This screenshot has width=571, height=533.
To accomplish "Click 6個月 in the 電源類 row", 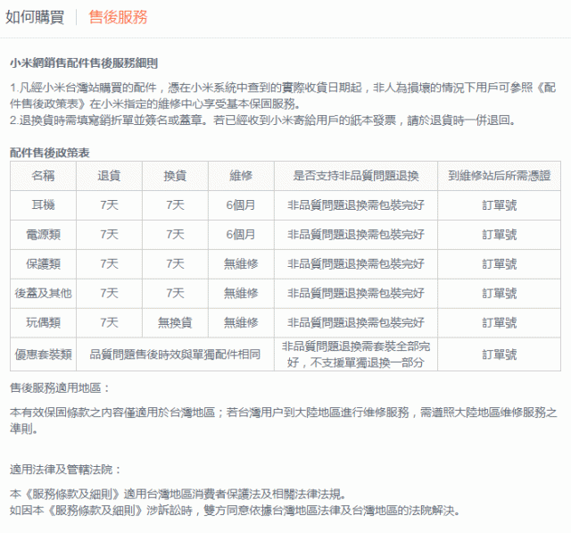I will click(241, 235).
